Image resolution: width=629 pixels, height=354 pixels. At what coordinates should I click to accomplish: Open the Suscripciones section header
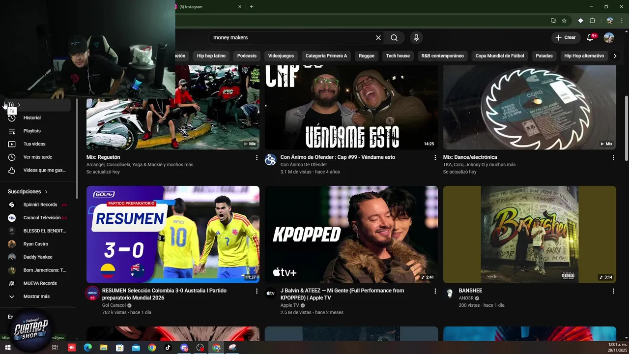[x=28, y=192]
